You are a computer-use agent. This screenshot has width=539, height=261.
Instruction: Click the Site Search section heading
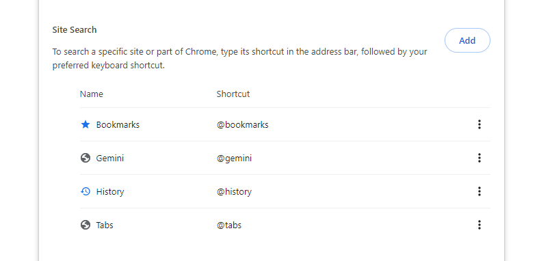coord(75,30)
